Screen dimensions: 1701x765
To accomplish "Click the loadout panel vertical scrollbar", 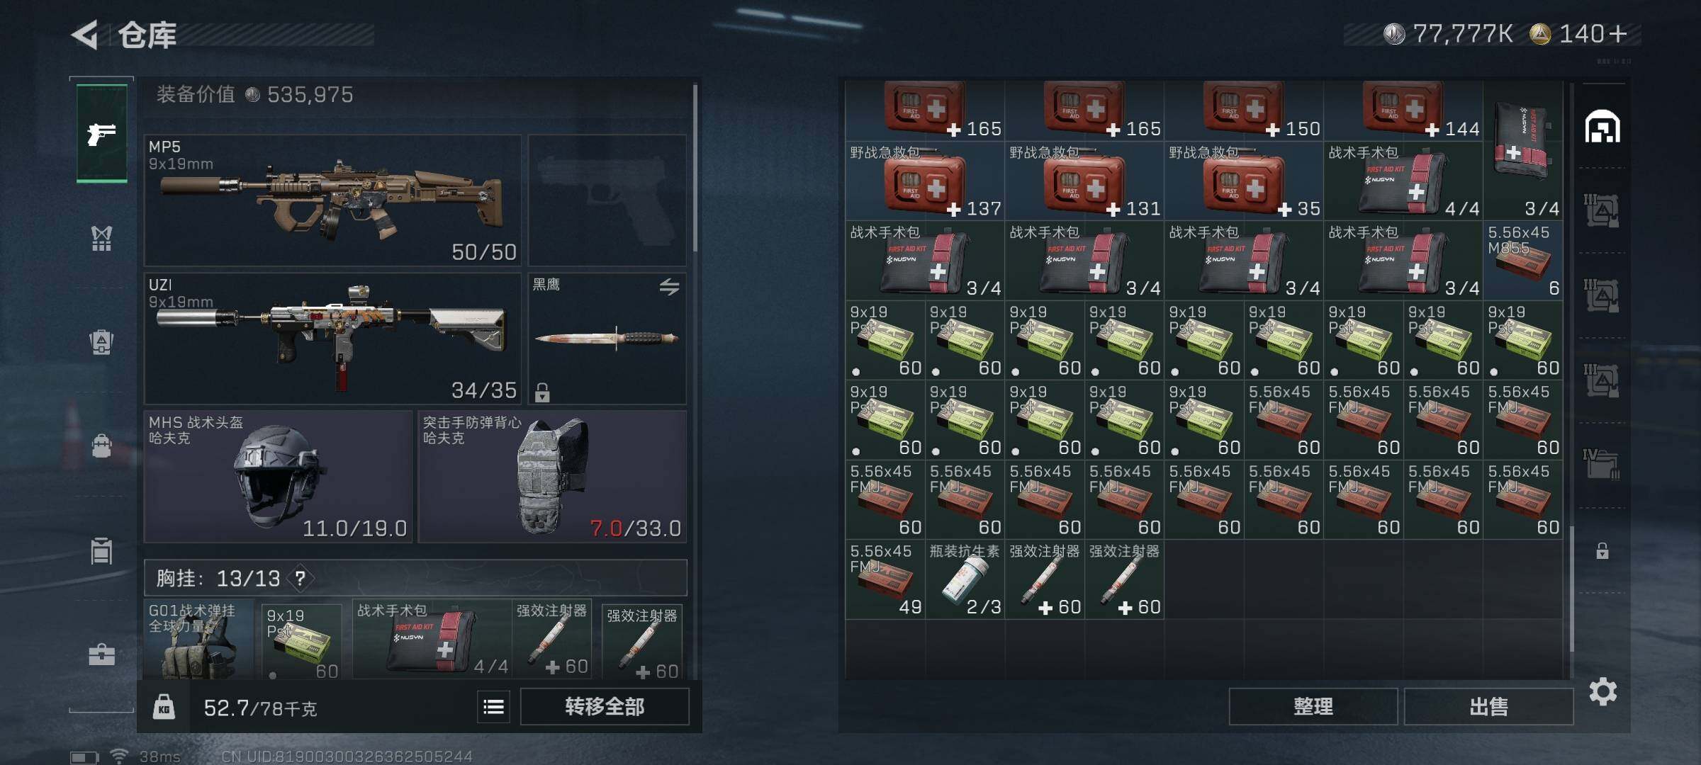I will point(695,168).
